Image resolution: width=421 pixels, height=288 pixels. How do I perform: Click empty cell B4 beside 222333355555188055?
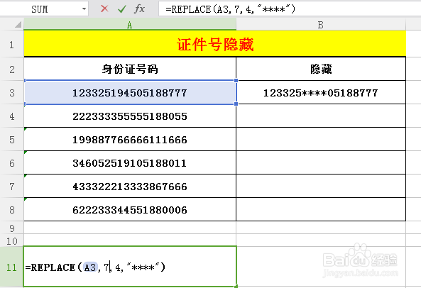pos(321,116)
